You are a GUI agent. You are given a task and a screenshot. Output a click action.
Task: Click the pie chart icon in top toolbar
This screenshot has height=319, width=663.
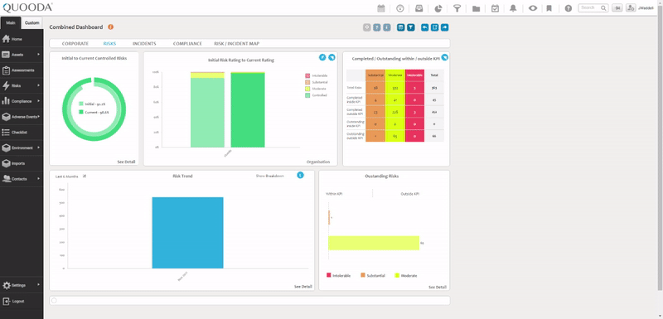coord(438,8)
